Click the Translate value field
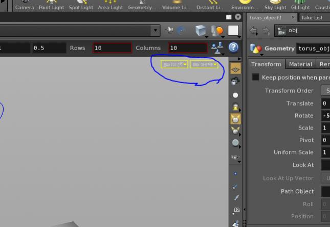 pos(325,103)
